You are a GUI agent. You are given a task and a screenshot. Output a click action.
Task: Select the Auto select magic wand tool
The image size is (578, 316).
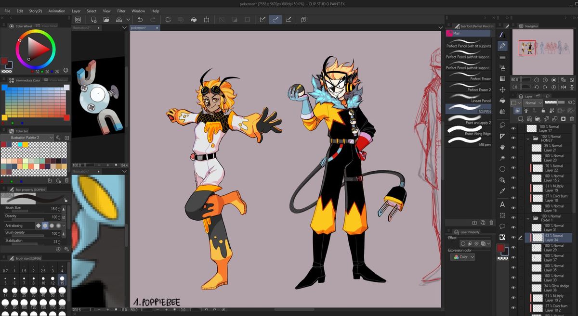click(x=502, y=158)
